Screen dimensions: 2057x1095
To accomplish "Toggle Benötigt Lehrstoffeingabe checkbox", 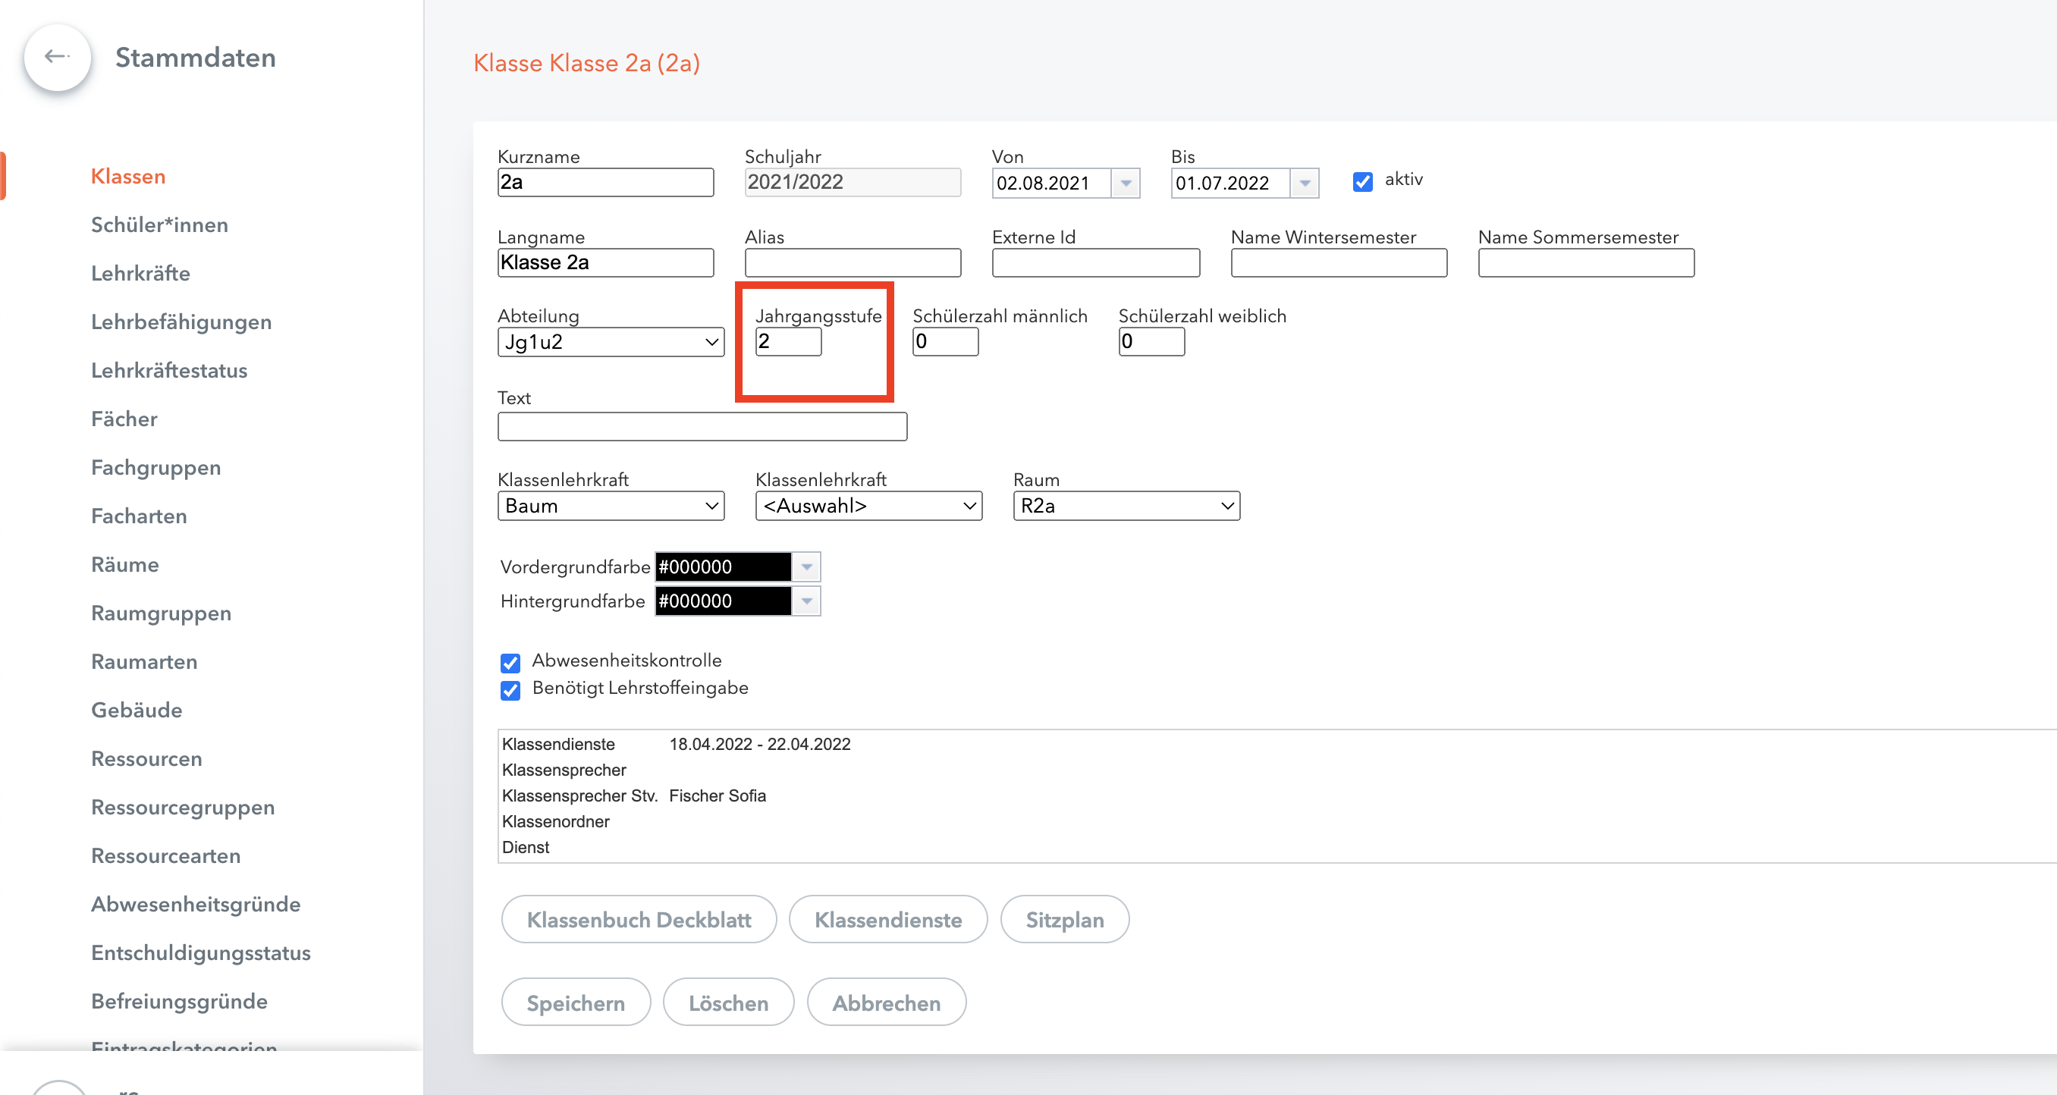I will 510,689.
